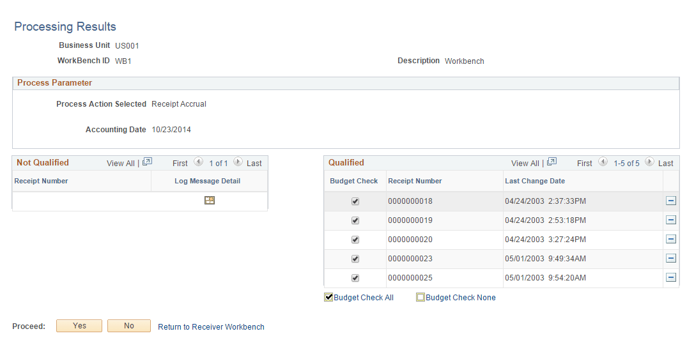Show next row arrow in Qualified grid
Screen dimensions: 687x345
[649, 162]
